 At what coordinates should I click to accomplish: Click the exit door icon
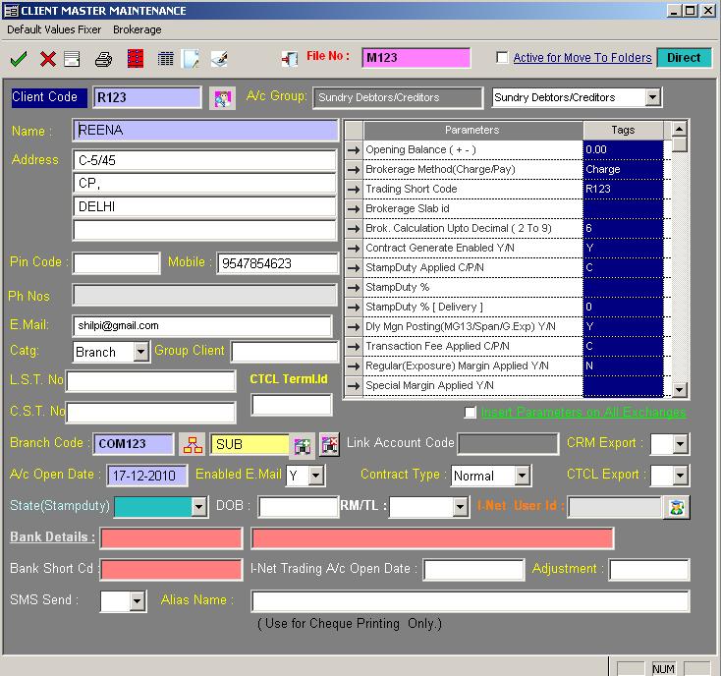pos(290,59)
